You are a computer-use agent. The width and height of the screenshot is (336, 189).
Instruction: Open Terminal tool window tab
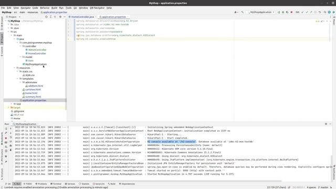[x=56, y=184]
